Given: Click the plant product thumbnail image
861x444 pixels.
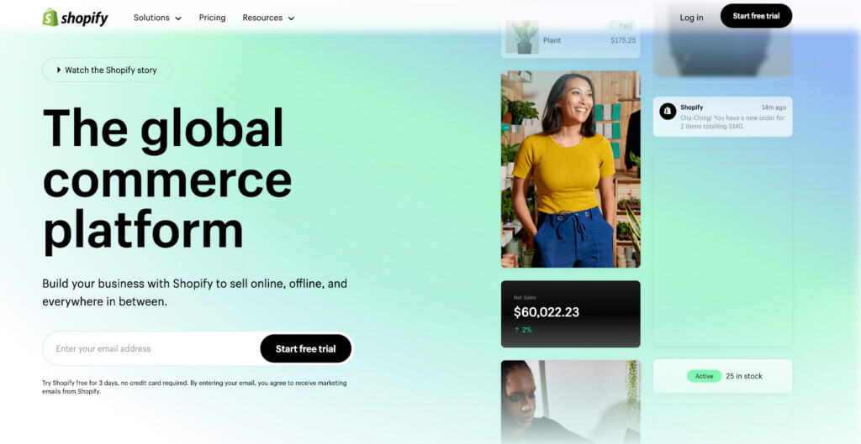Looking at the screenshot, I should point(522,37).
